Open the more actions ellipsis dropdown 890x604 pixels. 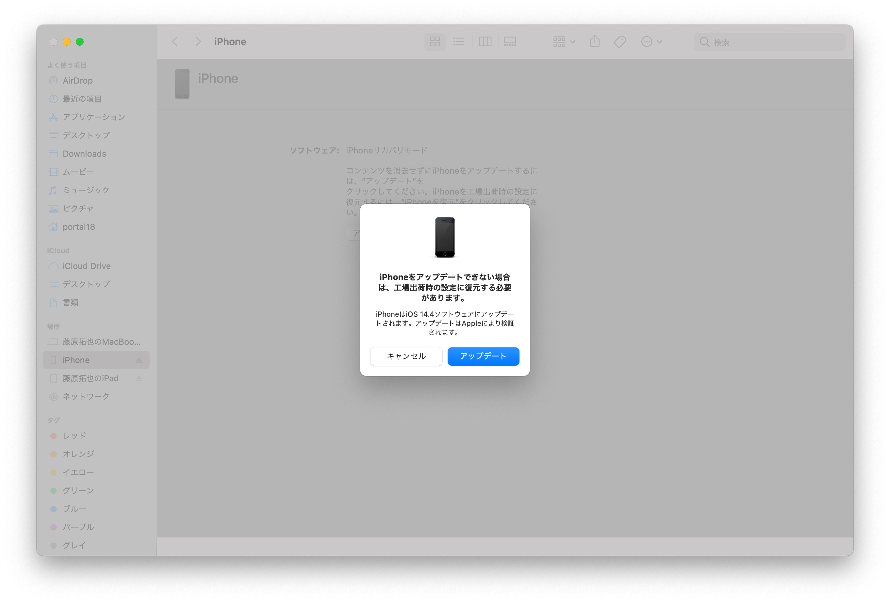click(x=651, y=41)
